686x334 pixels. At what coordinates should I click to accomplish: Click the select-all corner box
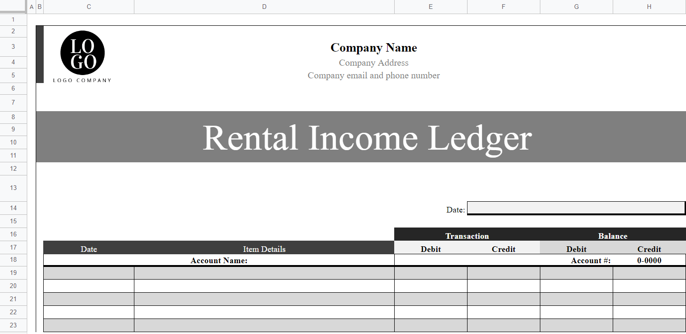pos(13,7)
